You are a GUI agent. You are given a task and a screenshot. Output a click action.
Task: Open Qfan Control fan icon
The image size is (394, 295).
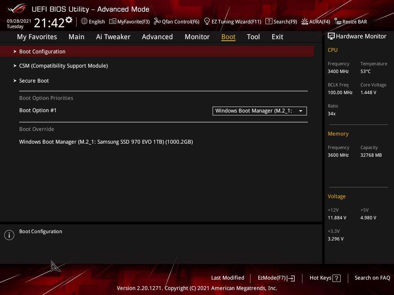157,22
